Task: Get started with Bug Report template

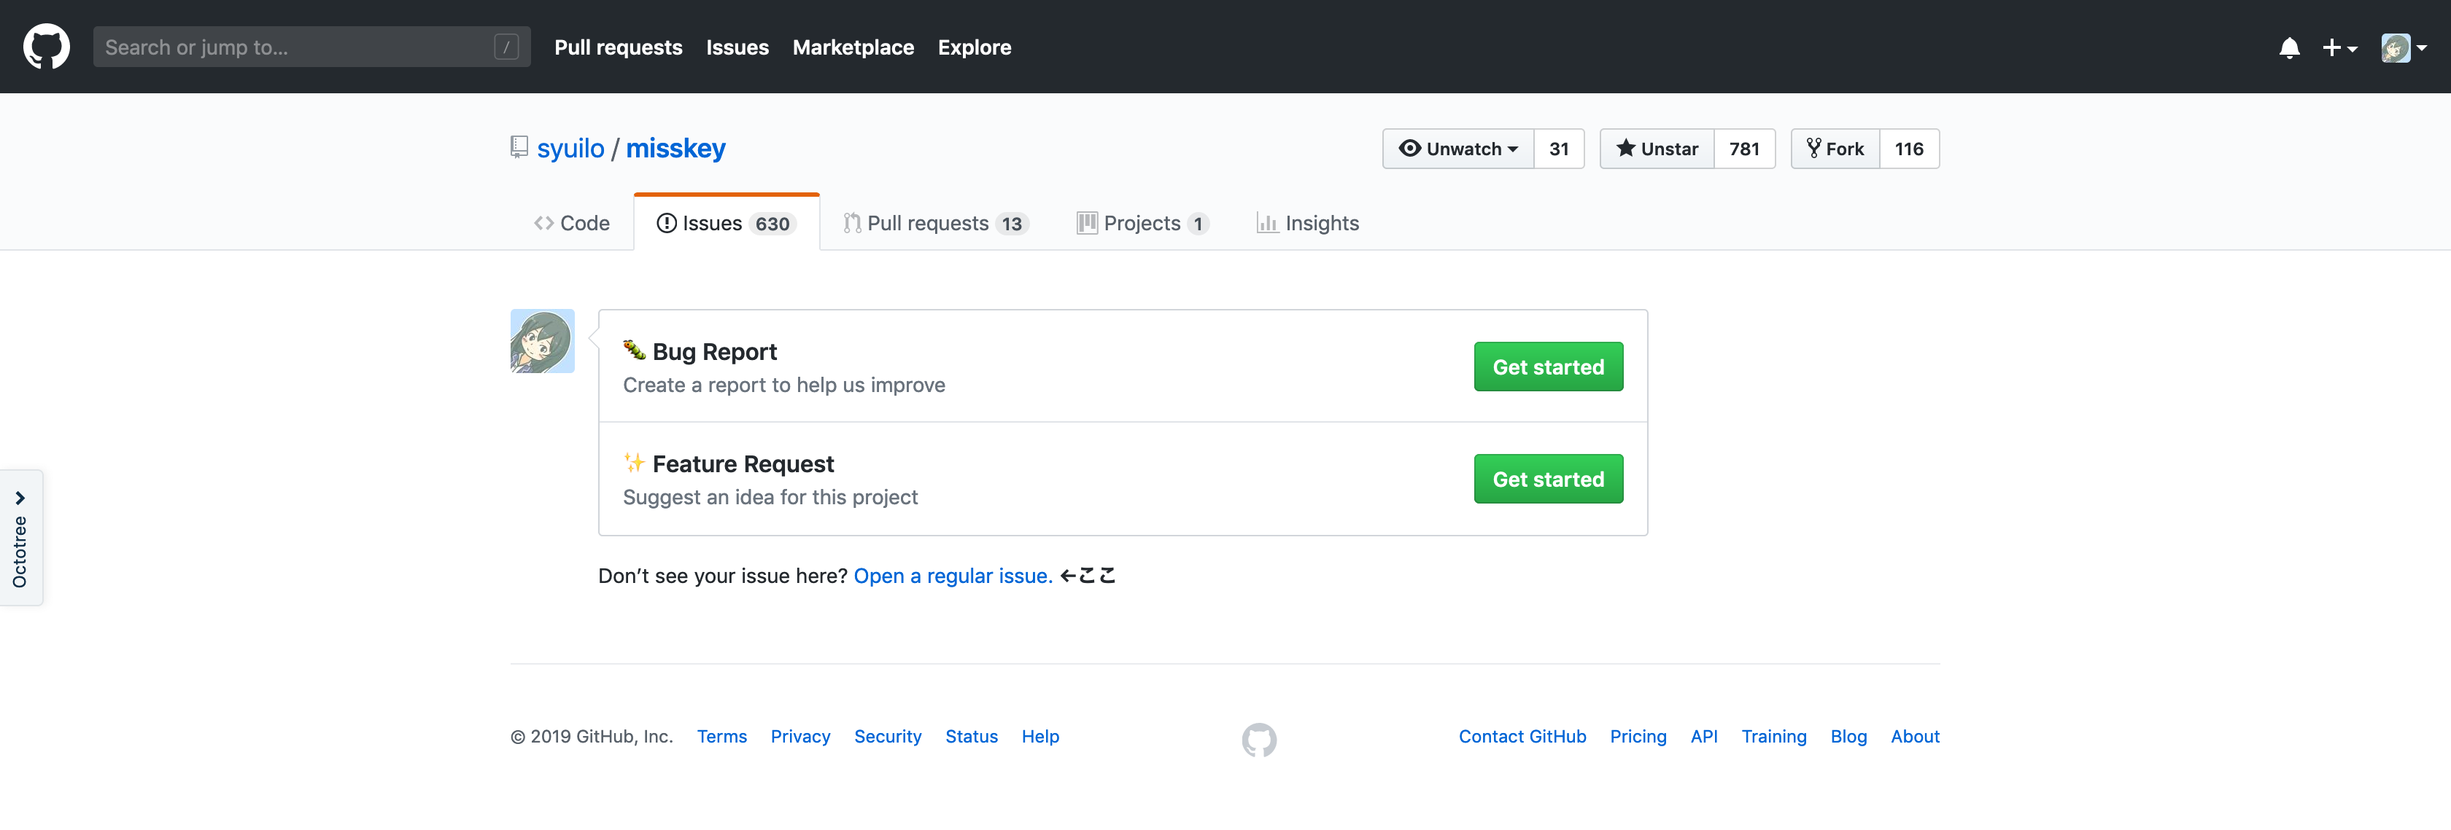Action: pyautogui.click(x=1547, y=367)
